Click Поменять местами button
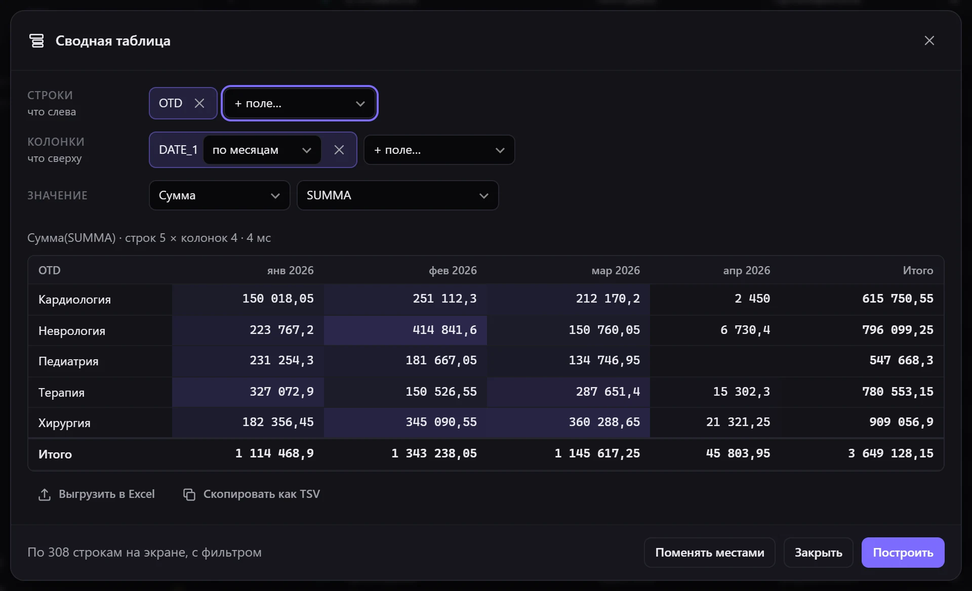972x591 pixels. (709, 553)
